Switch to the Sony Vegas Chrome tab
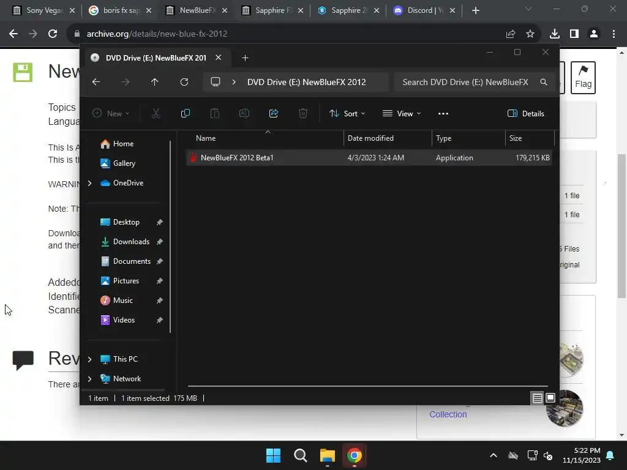 pyautogui.click(x=44, y=10)
